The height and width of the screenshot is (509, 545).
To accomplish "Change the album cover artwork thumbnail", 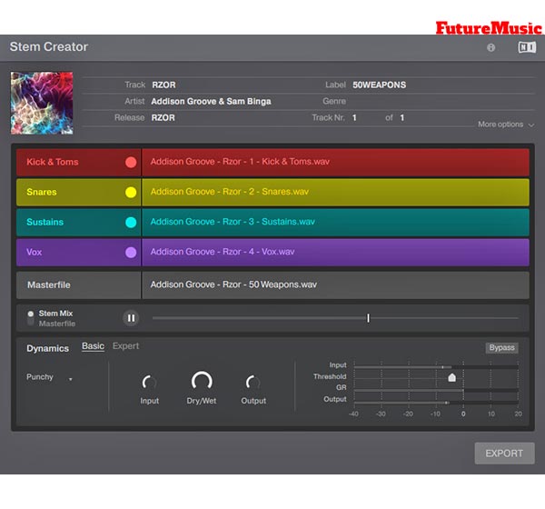I will coord(42,103).
